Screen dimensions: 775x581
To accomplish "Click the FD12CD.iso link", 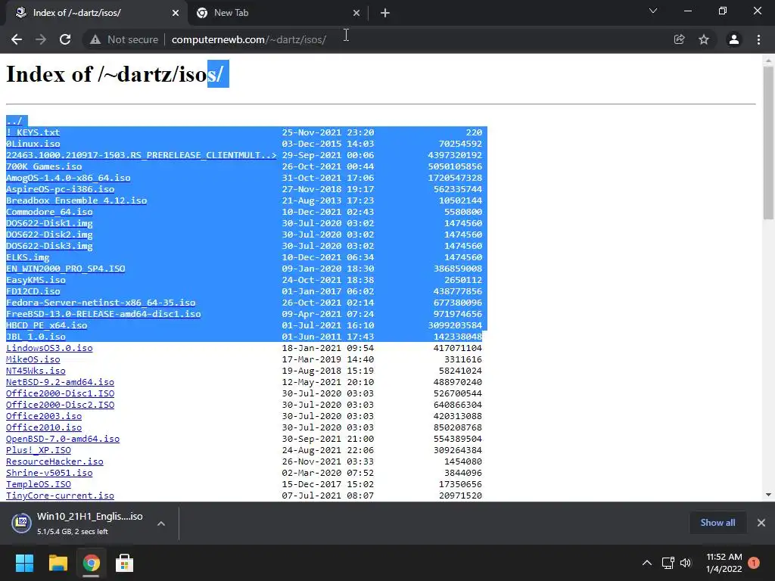I will point(33,291).
